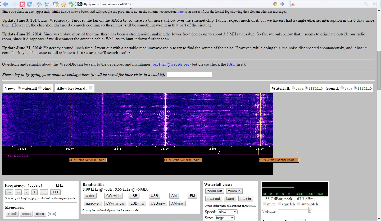
Task: Open the FAQ link
Action: point(231,64)
